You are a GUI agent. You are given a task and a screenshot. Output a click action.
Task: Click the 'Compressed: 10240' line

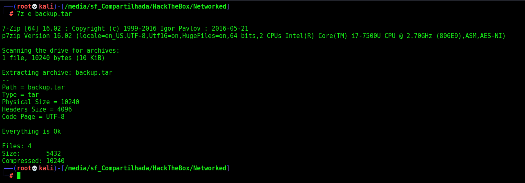[33, 161]
